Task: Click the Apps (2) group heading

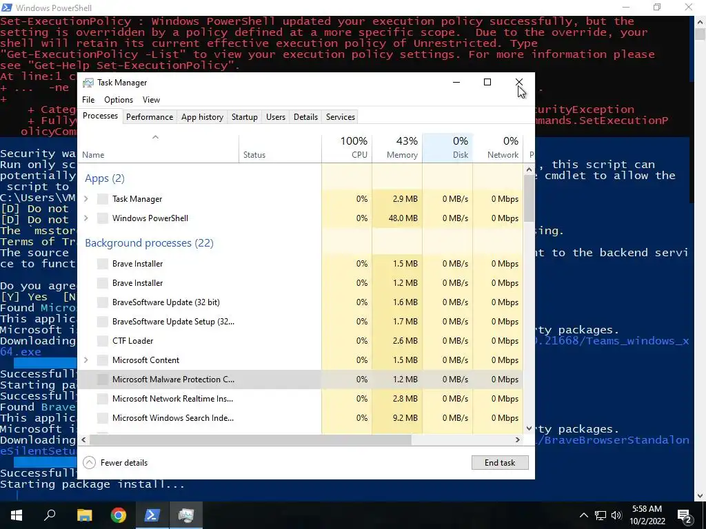Action: 105,178
